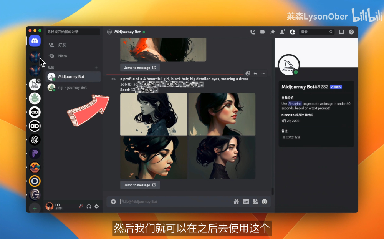Create a new DM with the 私信 plus
This screenshot has height=239, width=384.
(x=96, y=68)
